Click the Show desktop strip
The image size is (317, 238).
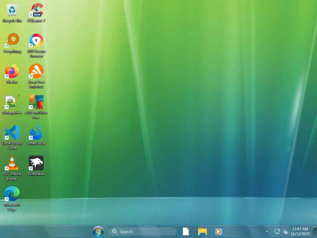click(315, 231)
